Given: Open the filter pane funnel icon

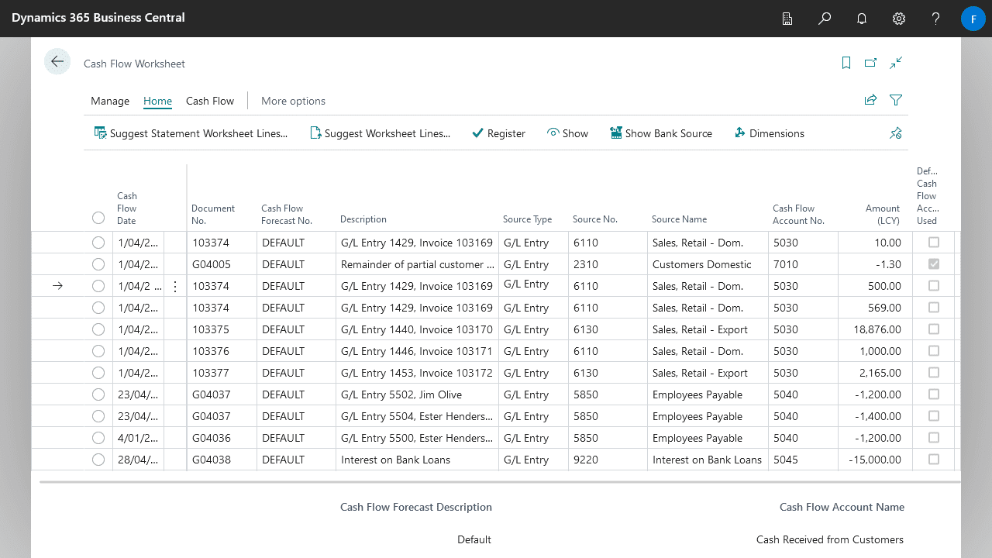Looking at the screenshot, I should (896, 100).
